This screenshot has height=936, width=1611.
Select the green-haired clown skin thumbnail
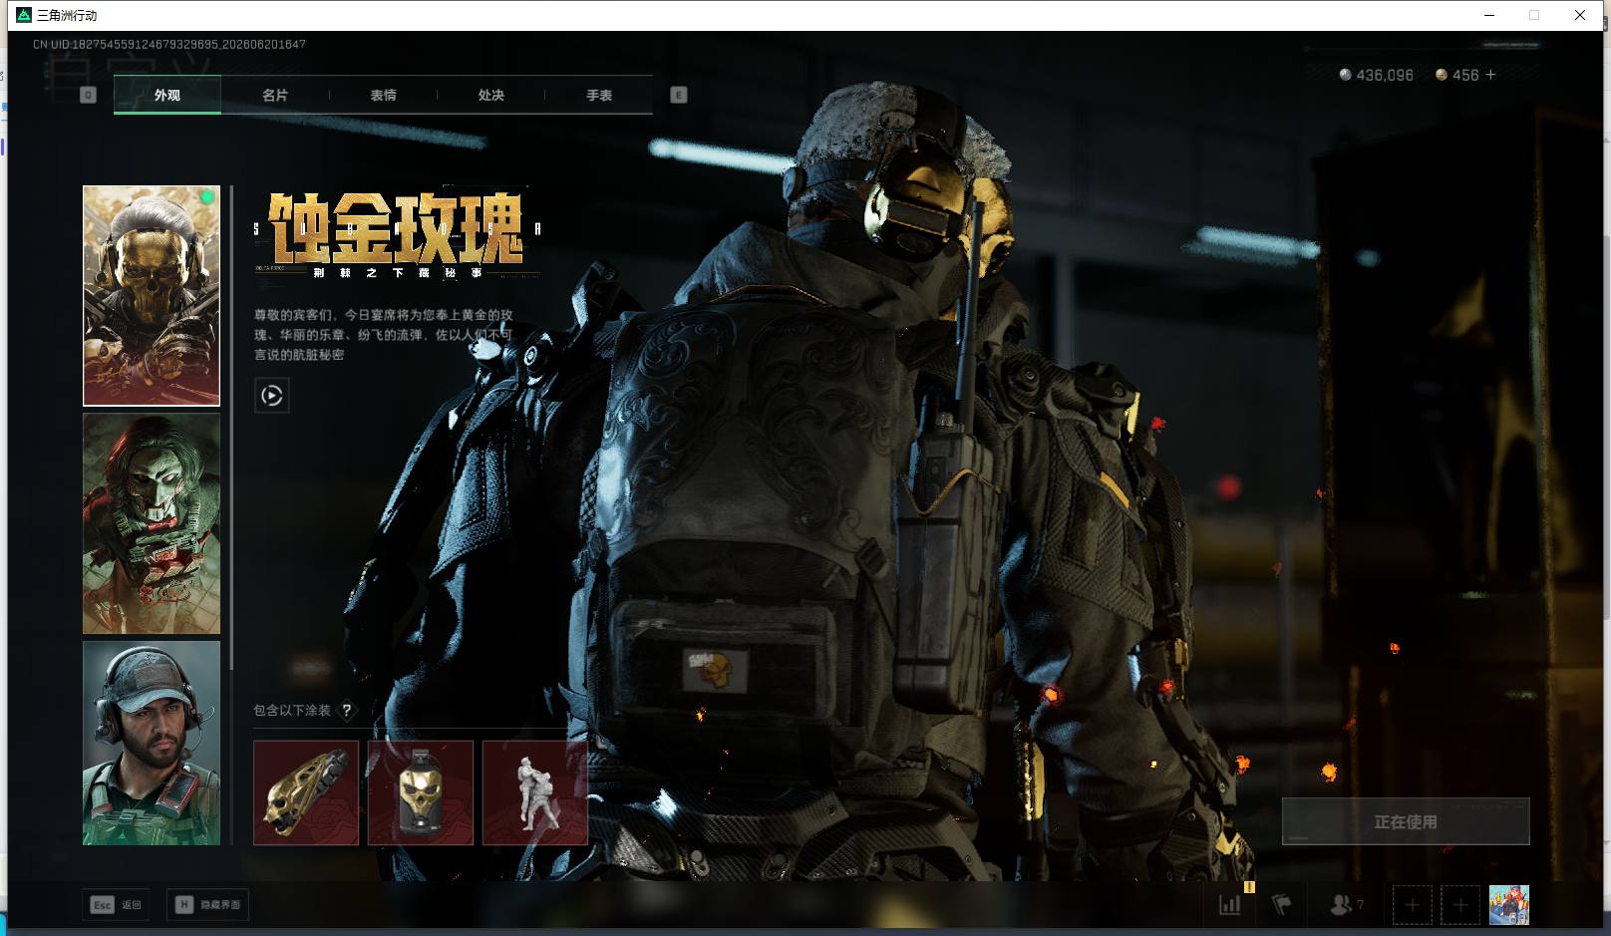[152, 523]
